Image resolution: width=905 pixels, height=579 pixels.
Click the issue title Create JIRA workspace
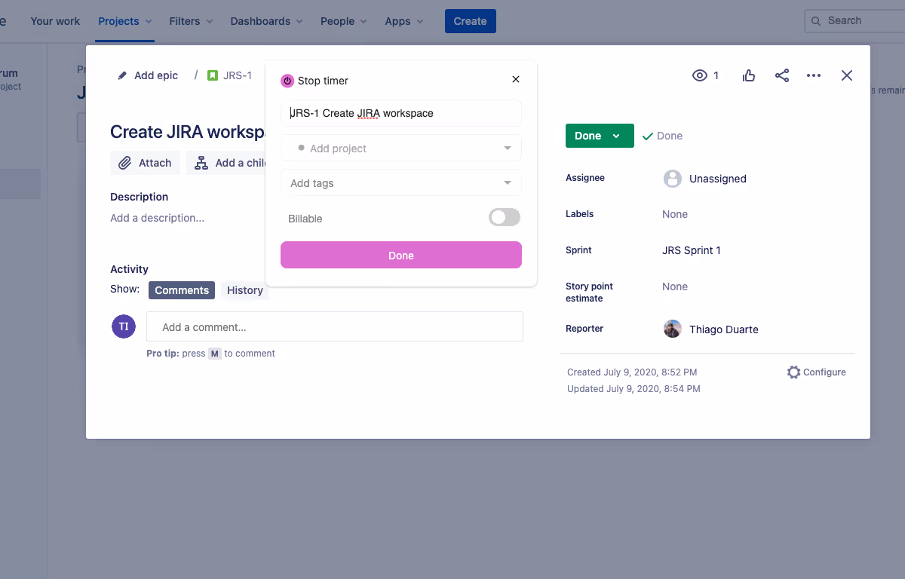click(188, 132)
